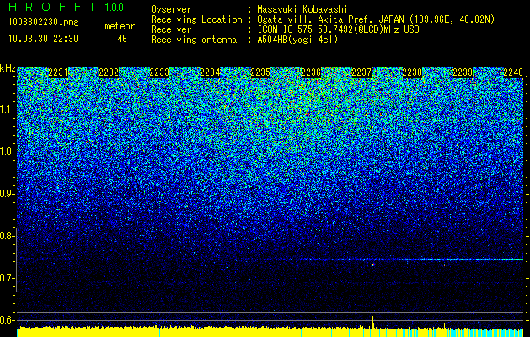Click the 'Receiving antenna' field label
Viewport: 530px width, 337px height.
point(194,40)
